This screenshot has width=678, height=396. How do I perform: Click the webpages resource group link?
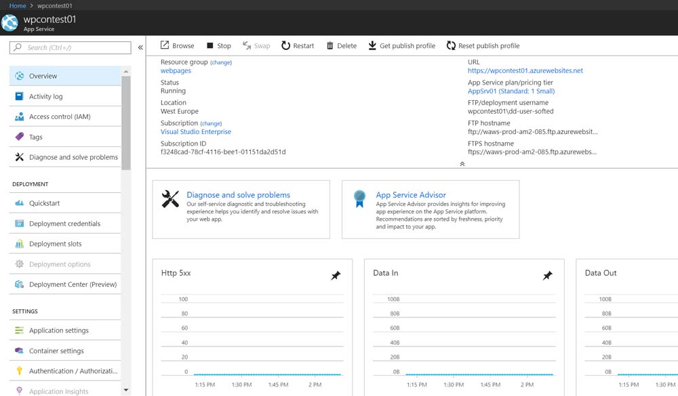176,70
